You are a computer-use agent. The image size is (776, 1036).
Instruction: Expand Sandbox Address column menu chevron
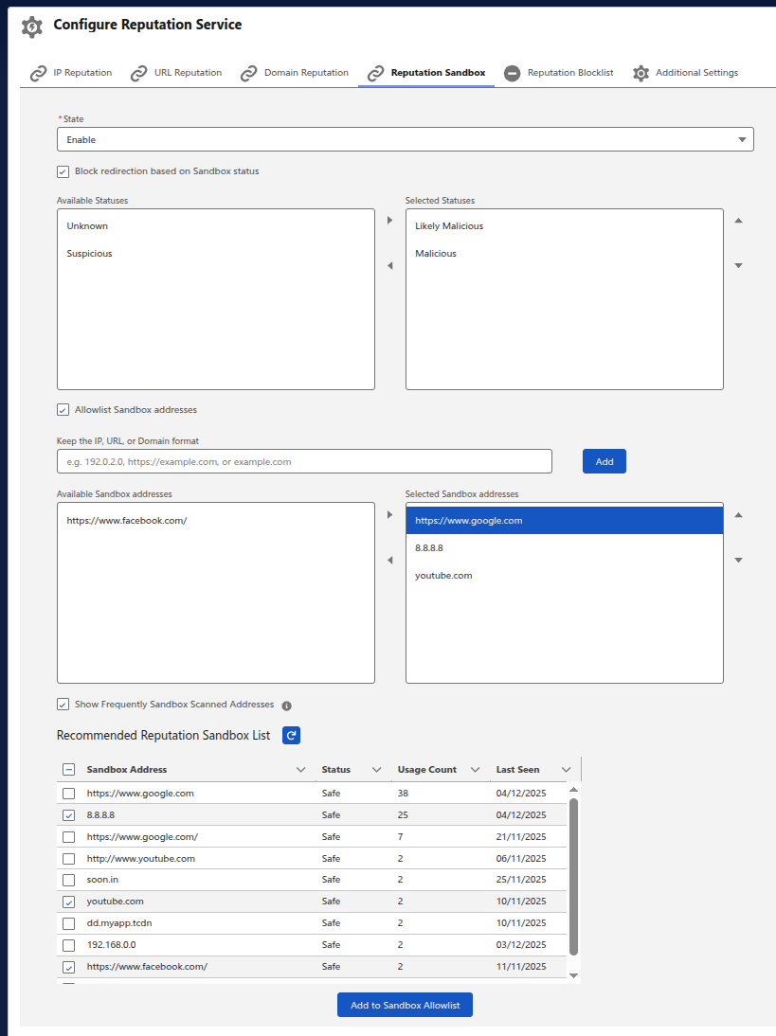pos(301,770)
